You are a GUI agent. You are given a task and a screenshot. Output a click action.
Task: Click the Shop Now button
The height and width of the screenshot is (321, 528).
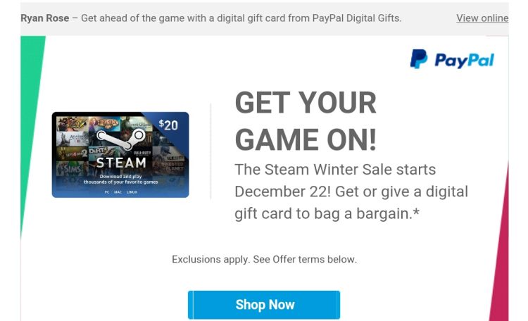point(264,305)
